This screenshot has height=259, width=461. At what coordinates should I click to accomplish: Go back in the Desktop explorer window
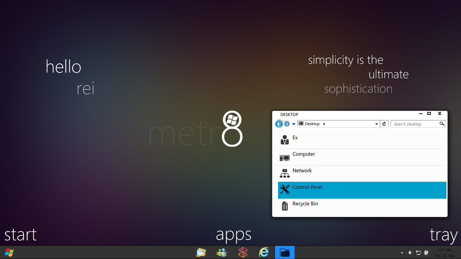coord(279,124)
